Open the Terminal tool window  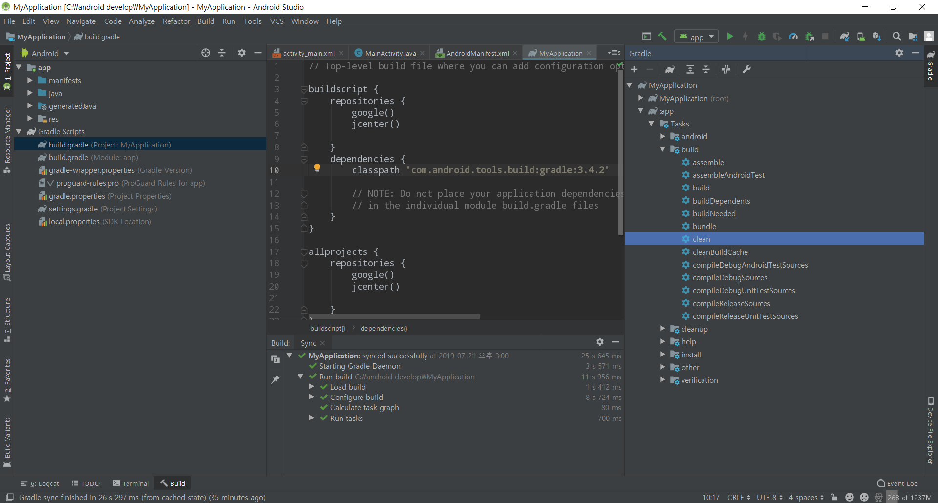click(x=130, y=483)
